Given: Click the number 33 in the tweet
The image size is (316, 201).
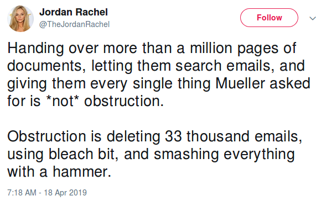Looking at the screenshot, I should tap(174, 136).
